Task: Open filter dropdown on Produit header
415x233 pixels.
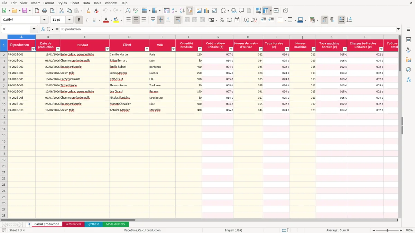Action: coord(107,49)
